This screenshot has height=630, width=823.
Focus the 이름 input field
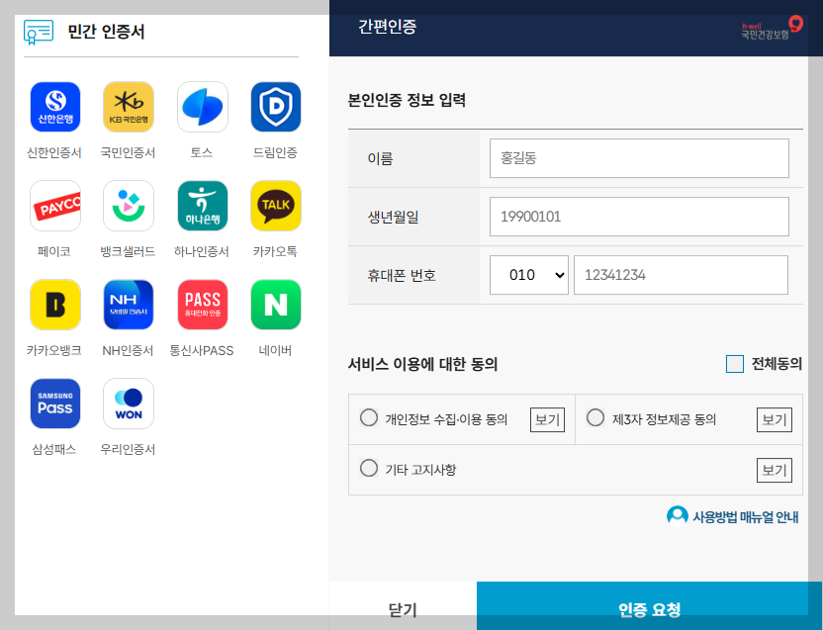[x=639, y=158]
